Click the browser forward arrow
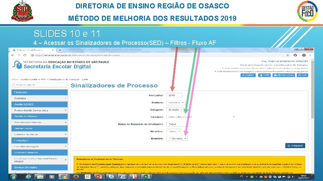The width and height of the screenshot is (323, 181). point(19,55)
